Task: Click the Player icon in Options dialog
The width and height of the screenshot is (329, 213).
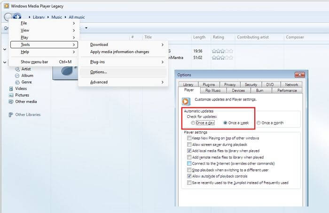Action: [186, 102]
